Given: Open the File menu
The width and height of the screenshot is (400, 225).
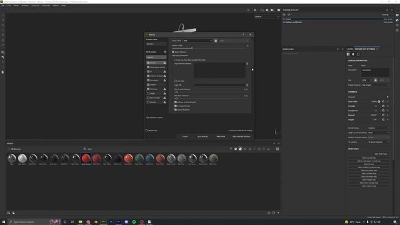Looking at the screenshot, I should pos(2,6).
